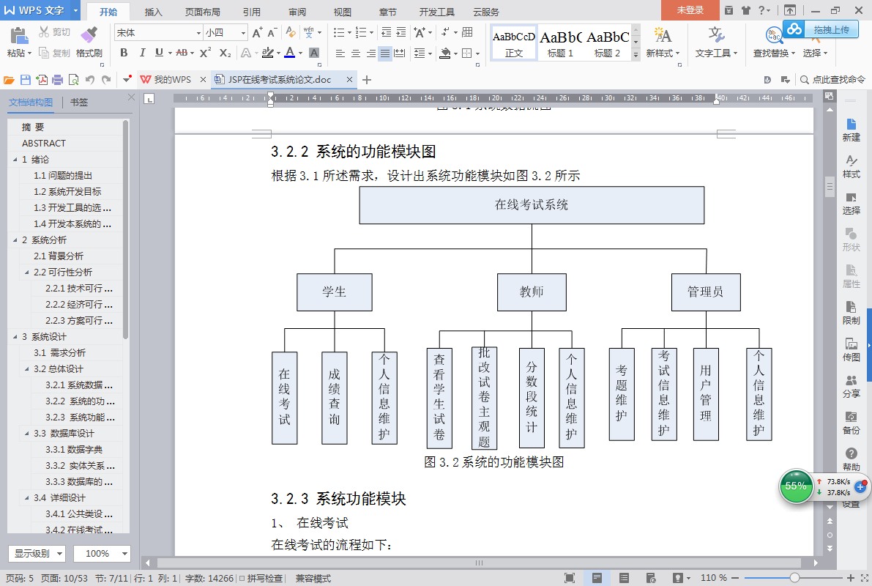Export document as PDF from quick toolbar
Viewport: 872px width, 586px height.
click(x=42, y=78)
